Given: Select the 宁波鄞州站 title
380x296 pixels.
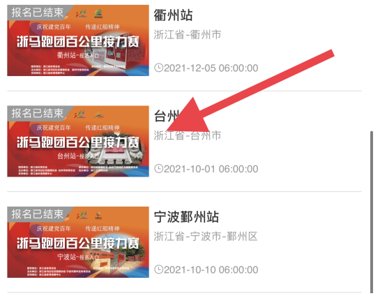Looking at the screenshot, I should coord(186,217).
